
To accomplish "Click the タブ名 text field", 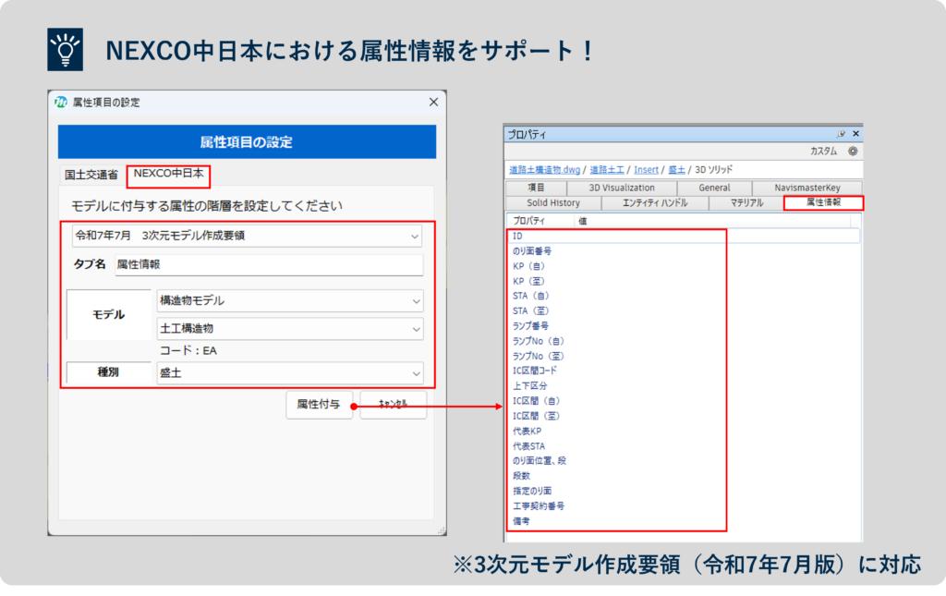I will coord(268,265).
